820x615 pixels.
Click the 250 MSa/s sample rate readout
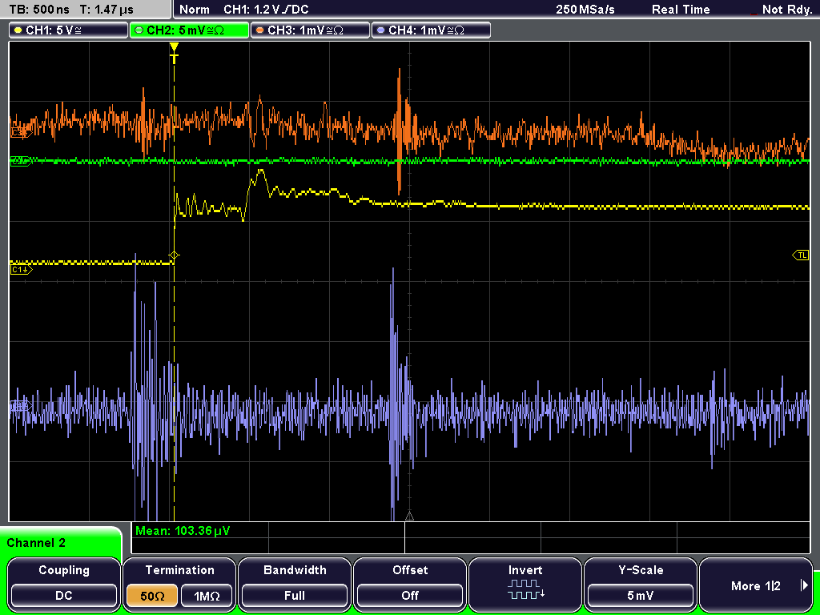point(585,10)
